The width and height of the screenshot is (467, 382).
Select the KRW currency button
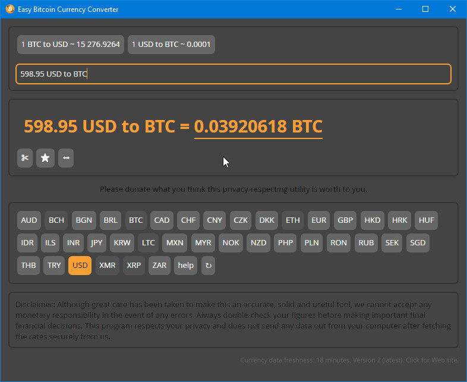click(122, 243)
